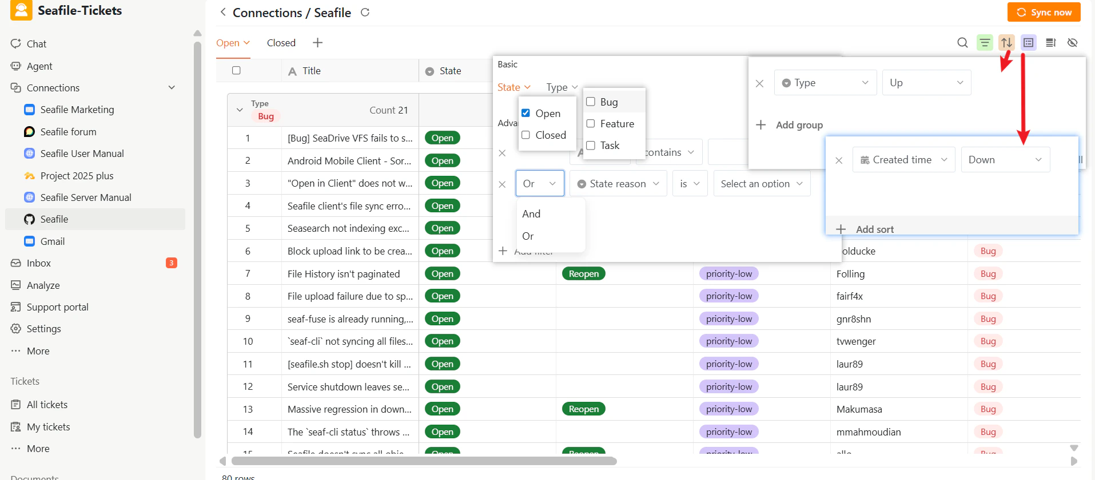Open Seafile Marketing connection
This screenshot has width=1095, height=480.
click(77, 110)
